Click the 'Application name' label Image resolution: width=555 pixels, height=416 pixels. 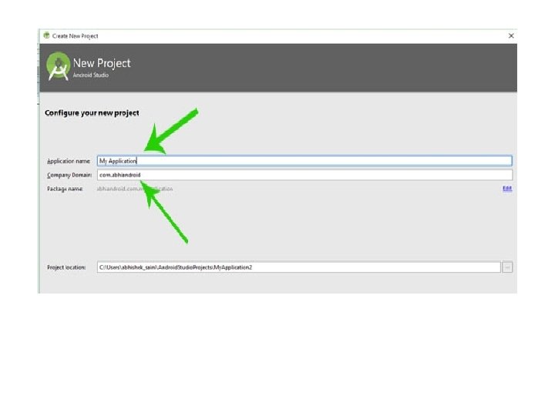click(x=69, y=161)
